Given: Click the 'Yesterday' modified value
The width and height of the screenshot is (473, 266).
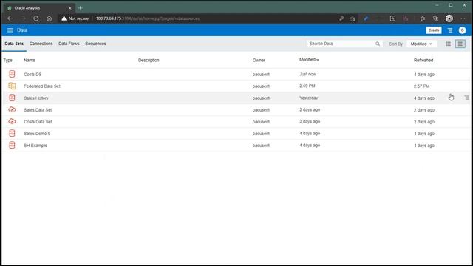Looking at the screenshot, I should click(309, 98).
